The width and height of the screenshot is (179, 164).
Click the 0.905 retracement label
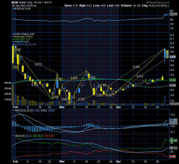point(103,85)
